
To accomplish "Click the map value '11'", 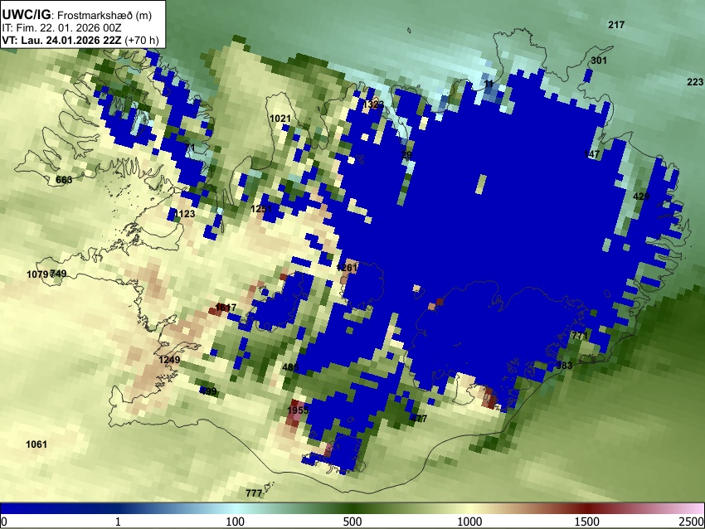I will [x=489, y=84].
